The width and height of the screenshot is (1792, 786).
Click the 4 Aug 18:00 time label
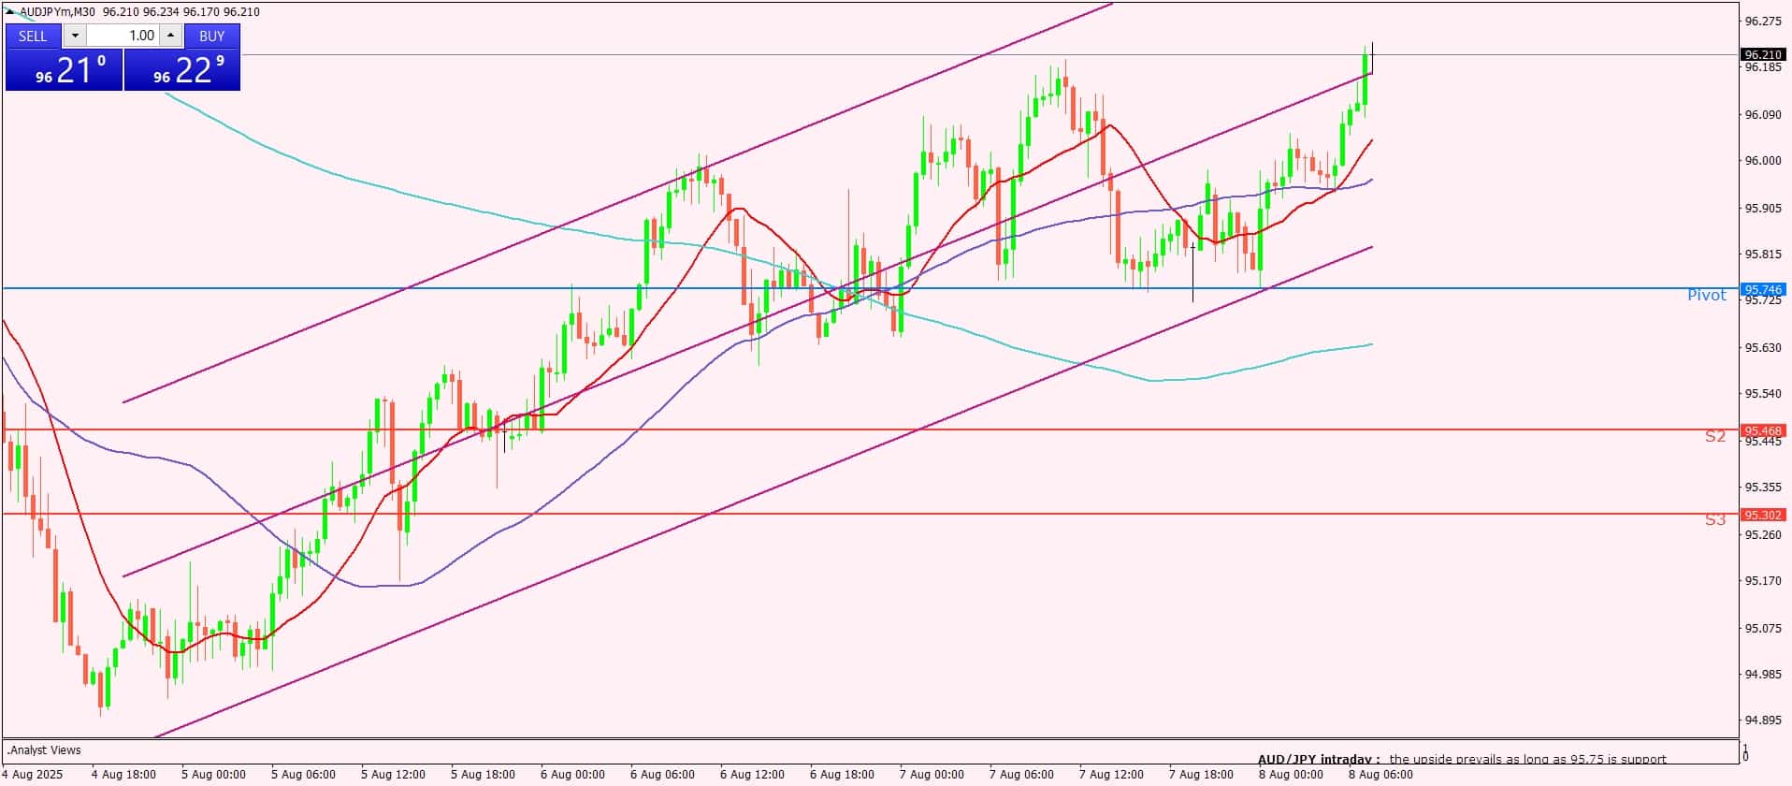click(123, 774)
